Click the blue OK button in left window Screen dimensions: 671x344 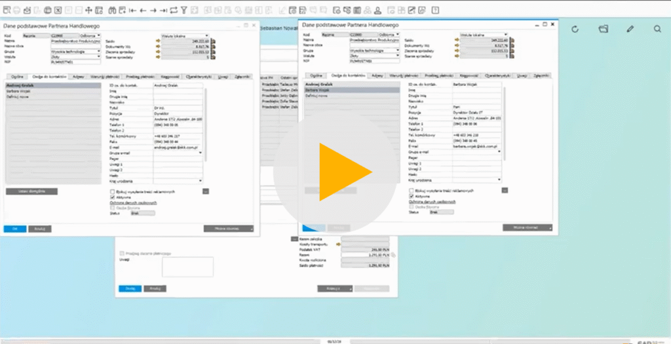point(14,229)
